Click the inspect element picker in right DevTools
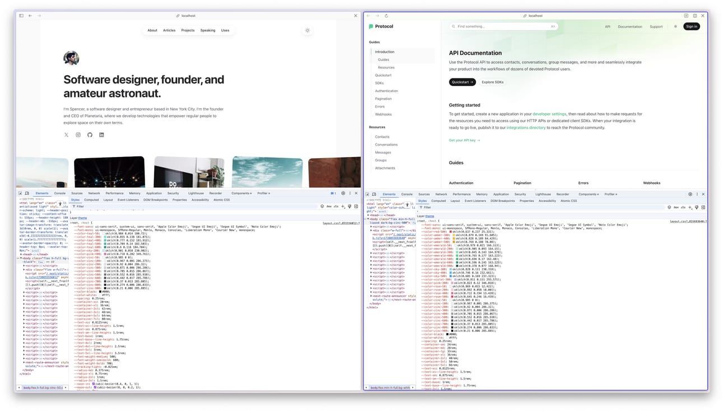Screen dimensions: 724x411 tap(368, 194)
